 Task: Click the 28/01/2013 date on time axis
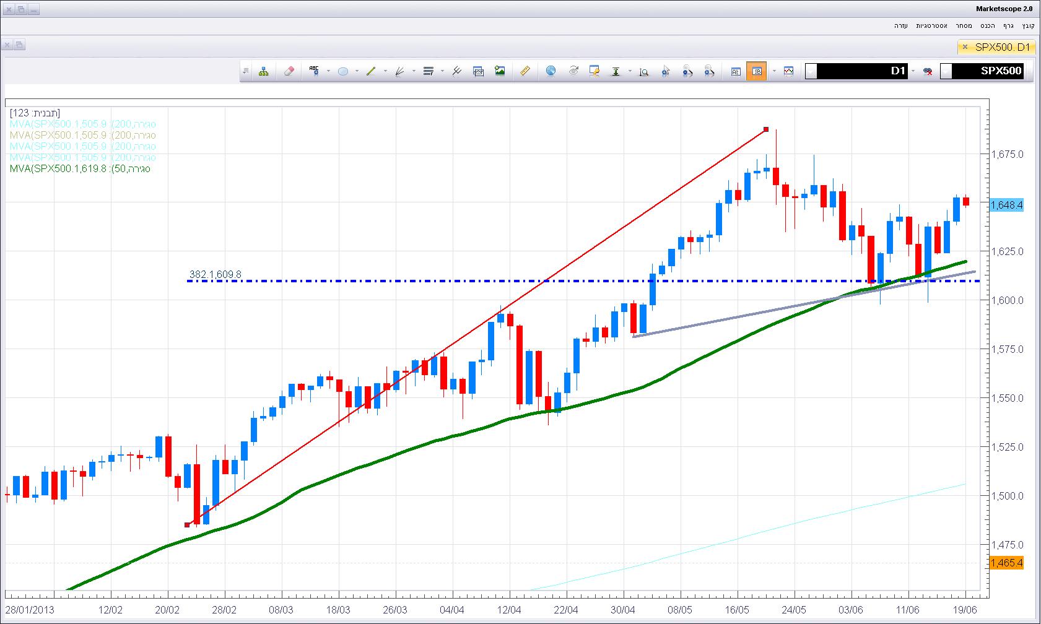click(x=30, y=610)
